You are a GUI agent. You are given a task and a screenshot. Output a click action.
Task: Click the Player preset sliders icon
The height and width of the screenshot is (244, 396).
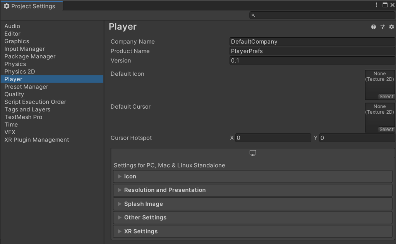coord(382,27)
